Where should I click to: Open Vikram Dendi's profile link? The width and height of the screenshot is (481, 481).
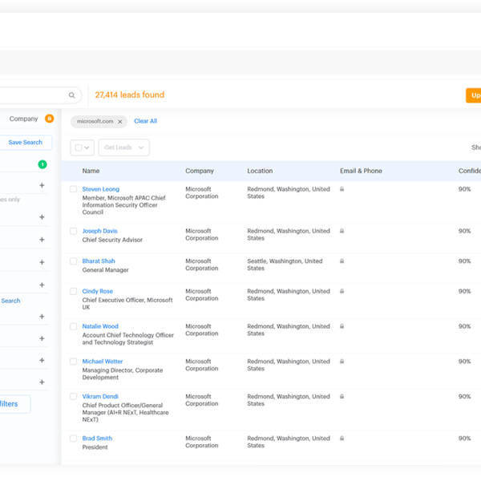coord(100,396)
